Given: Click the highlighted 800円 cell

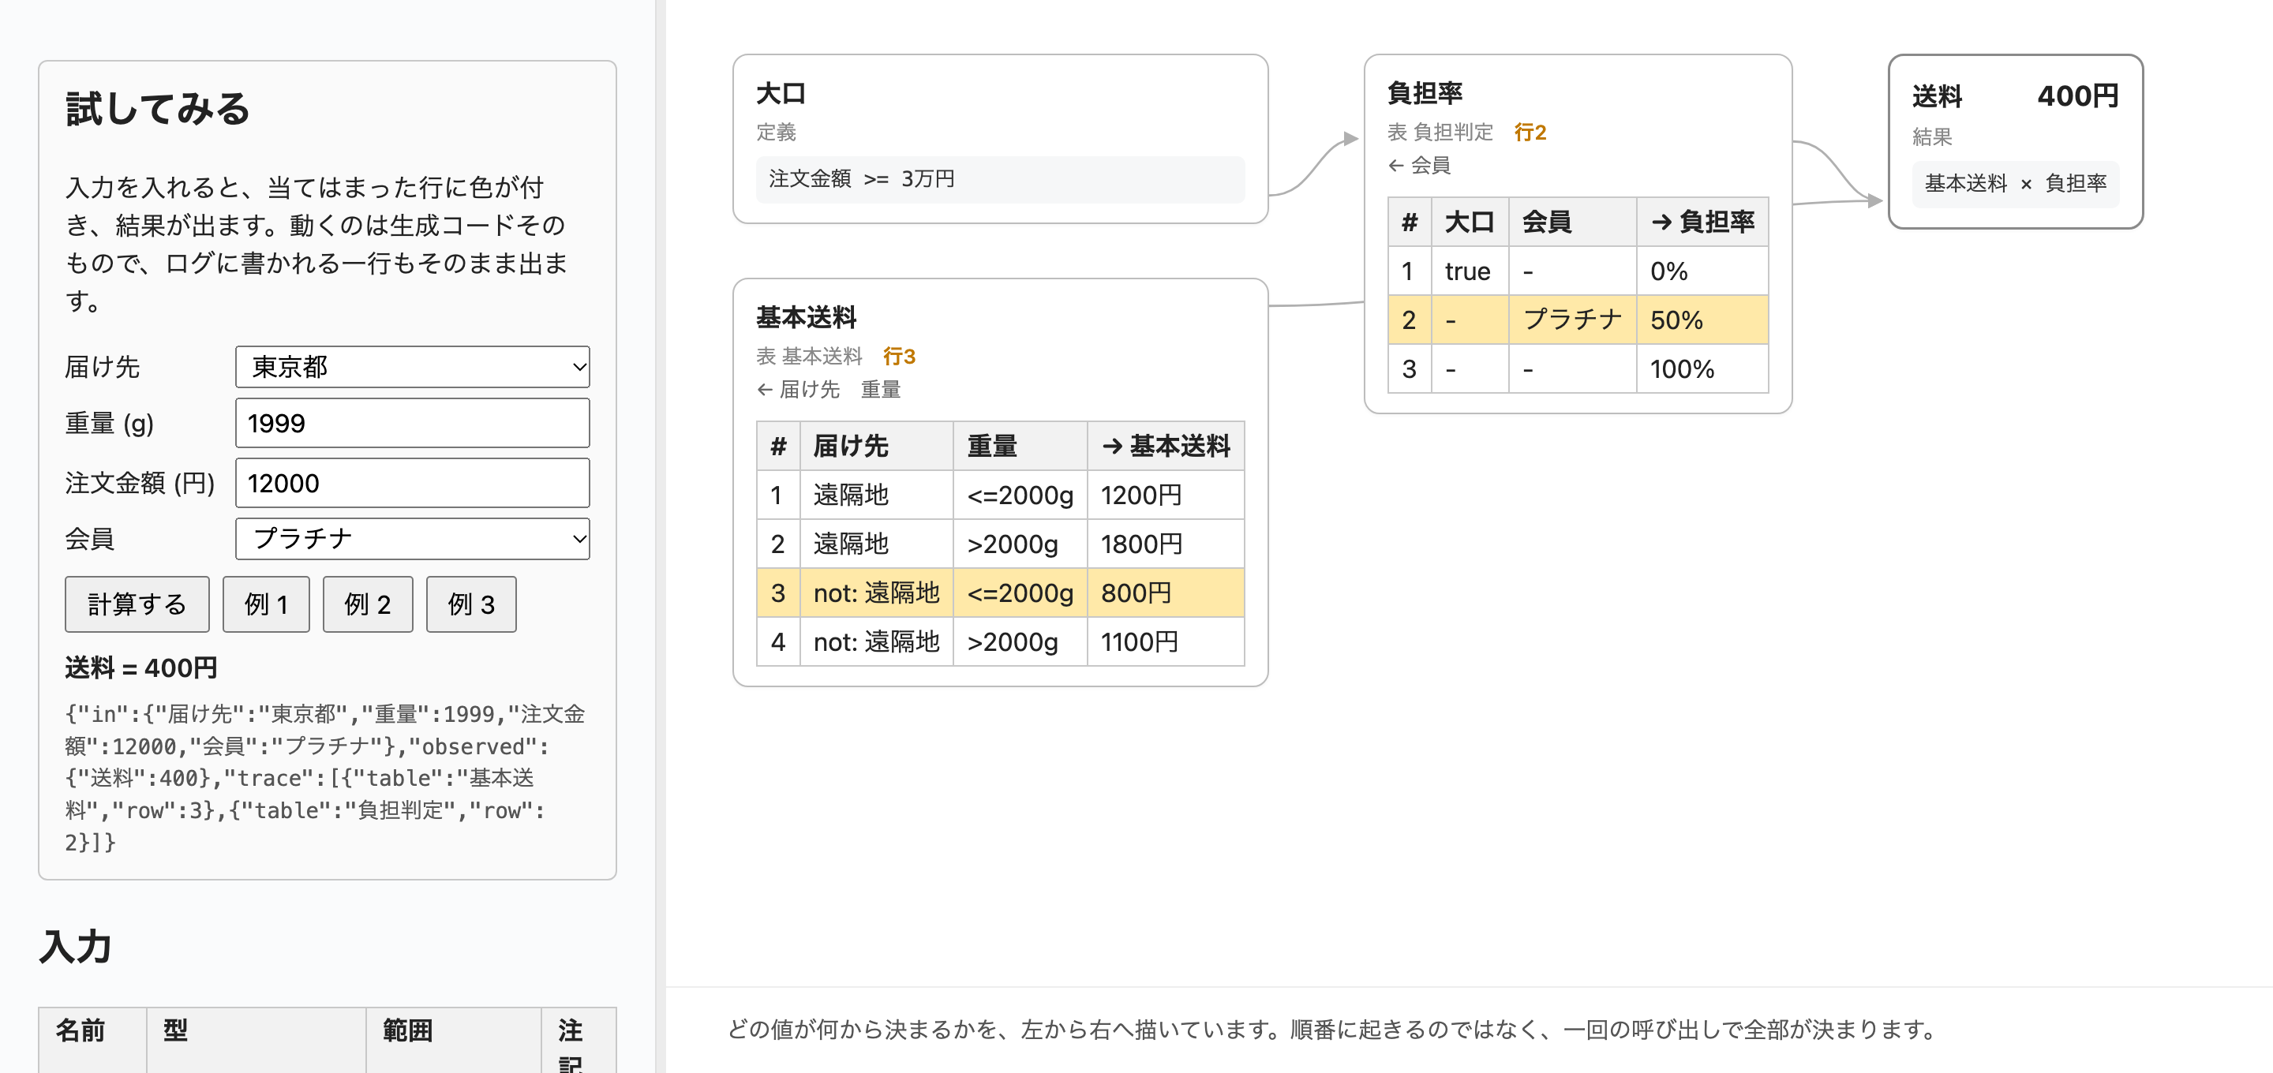Looking at the screenshot, I should coord(1166,593).
